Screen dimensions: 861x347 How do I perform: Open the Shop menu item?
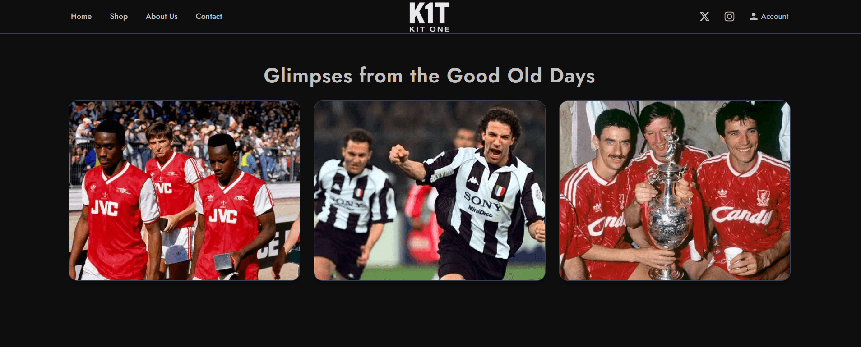[x=119, y=16]
